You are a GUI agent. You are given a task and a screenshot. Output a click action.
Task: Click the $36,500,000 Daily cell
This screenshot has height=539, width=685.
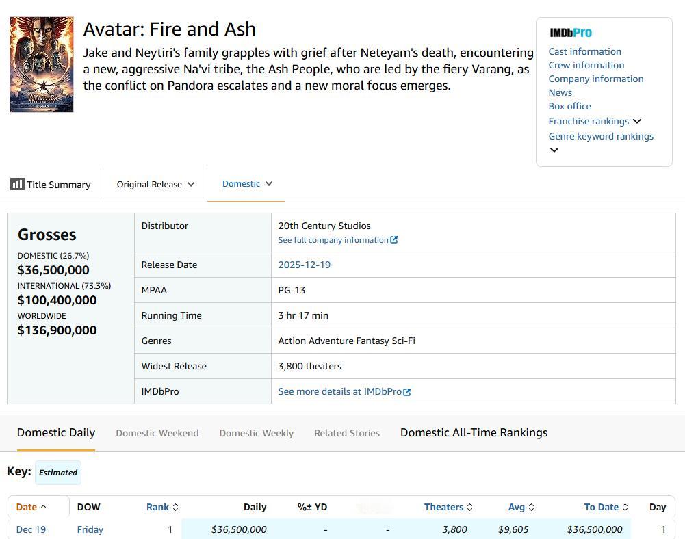click(239, 529)
